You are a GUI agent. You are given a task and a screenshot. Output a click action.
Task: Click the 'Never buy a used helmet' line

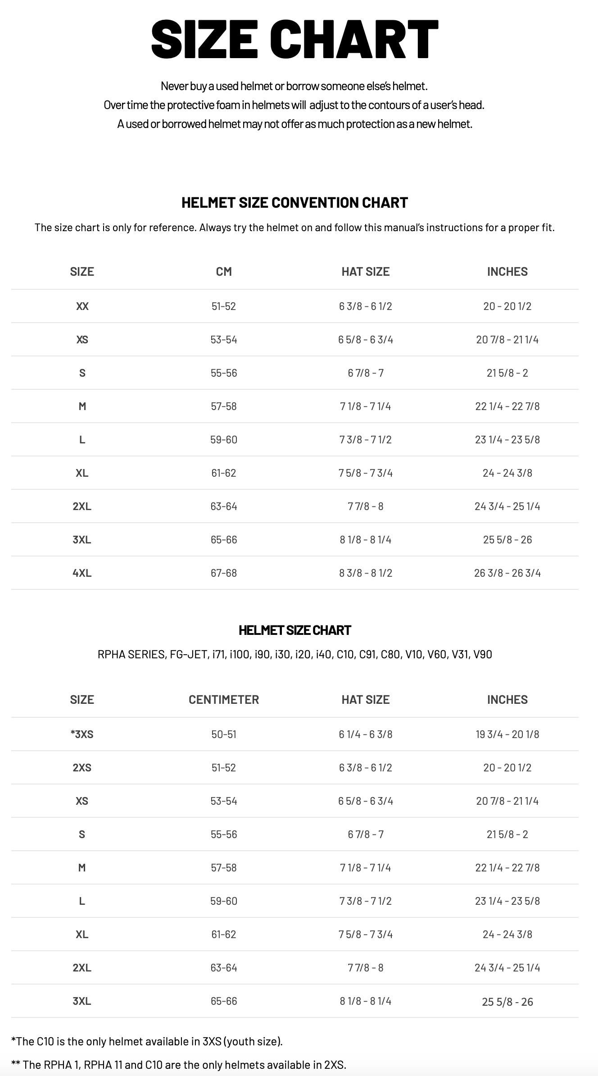tap(294, 86)
